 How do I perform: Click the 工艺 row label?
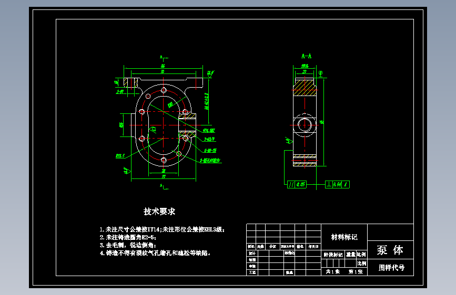click(252, 272)
